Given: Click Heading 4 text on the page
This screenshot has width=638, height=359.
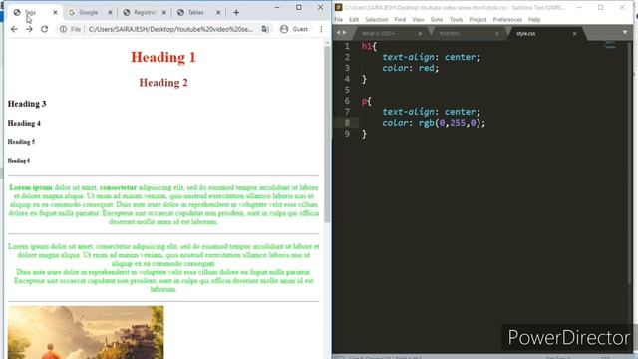Looking at the screenshot, I should (24, 123).
